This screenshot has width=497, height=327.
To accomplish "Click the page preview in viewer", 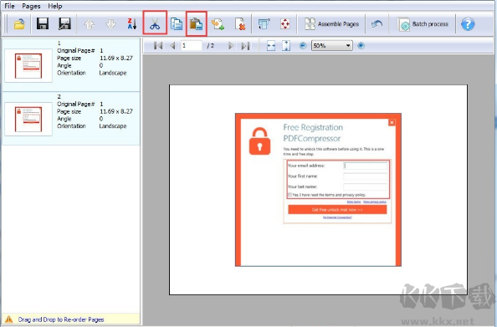I will tap(318, 190).
